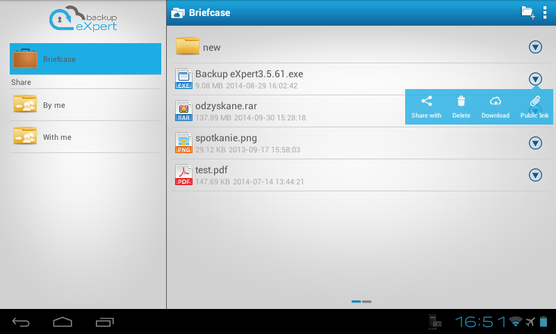This screenshot has height=334, width=556.
Task: Select Briefcase in the sidebar
Action: pos(85,59)
